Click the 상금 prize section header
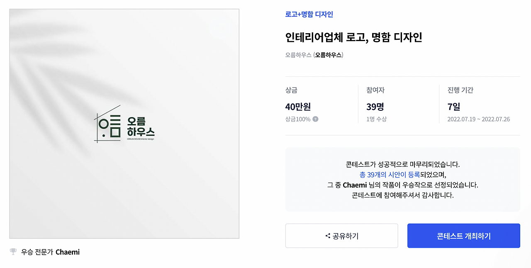This screenshot has width=531, height=268. [290, 90]
